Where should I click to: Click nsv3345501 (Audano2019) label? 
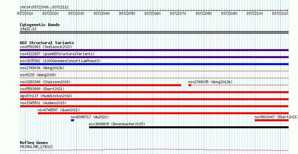tap(43, 103)
